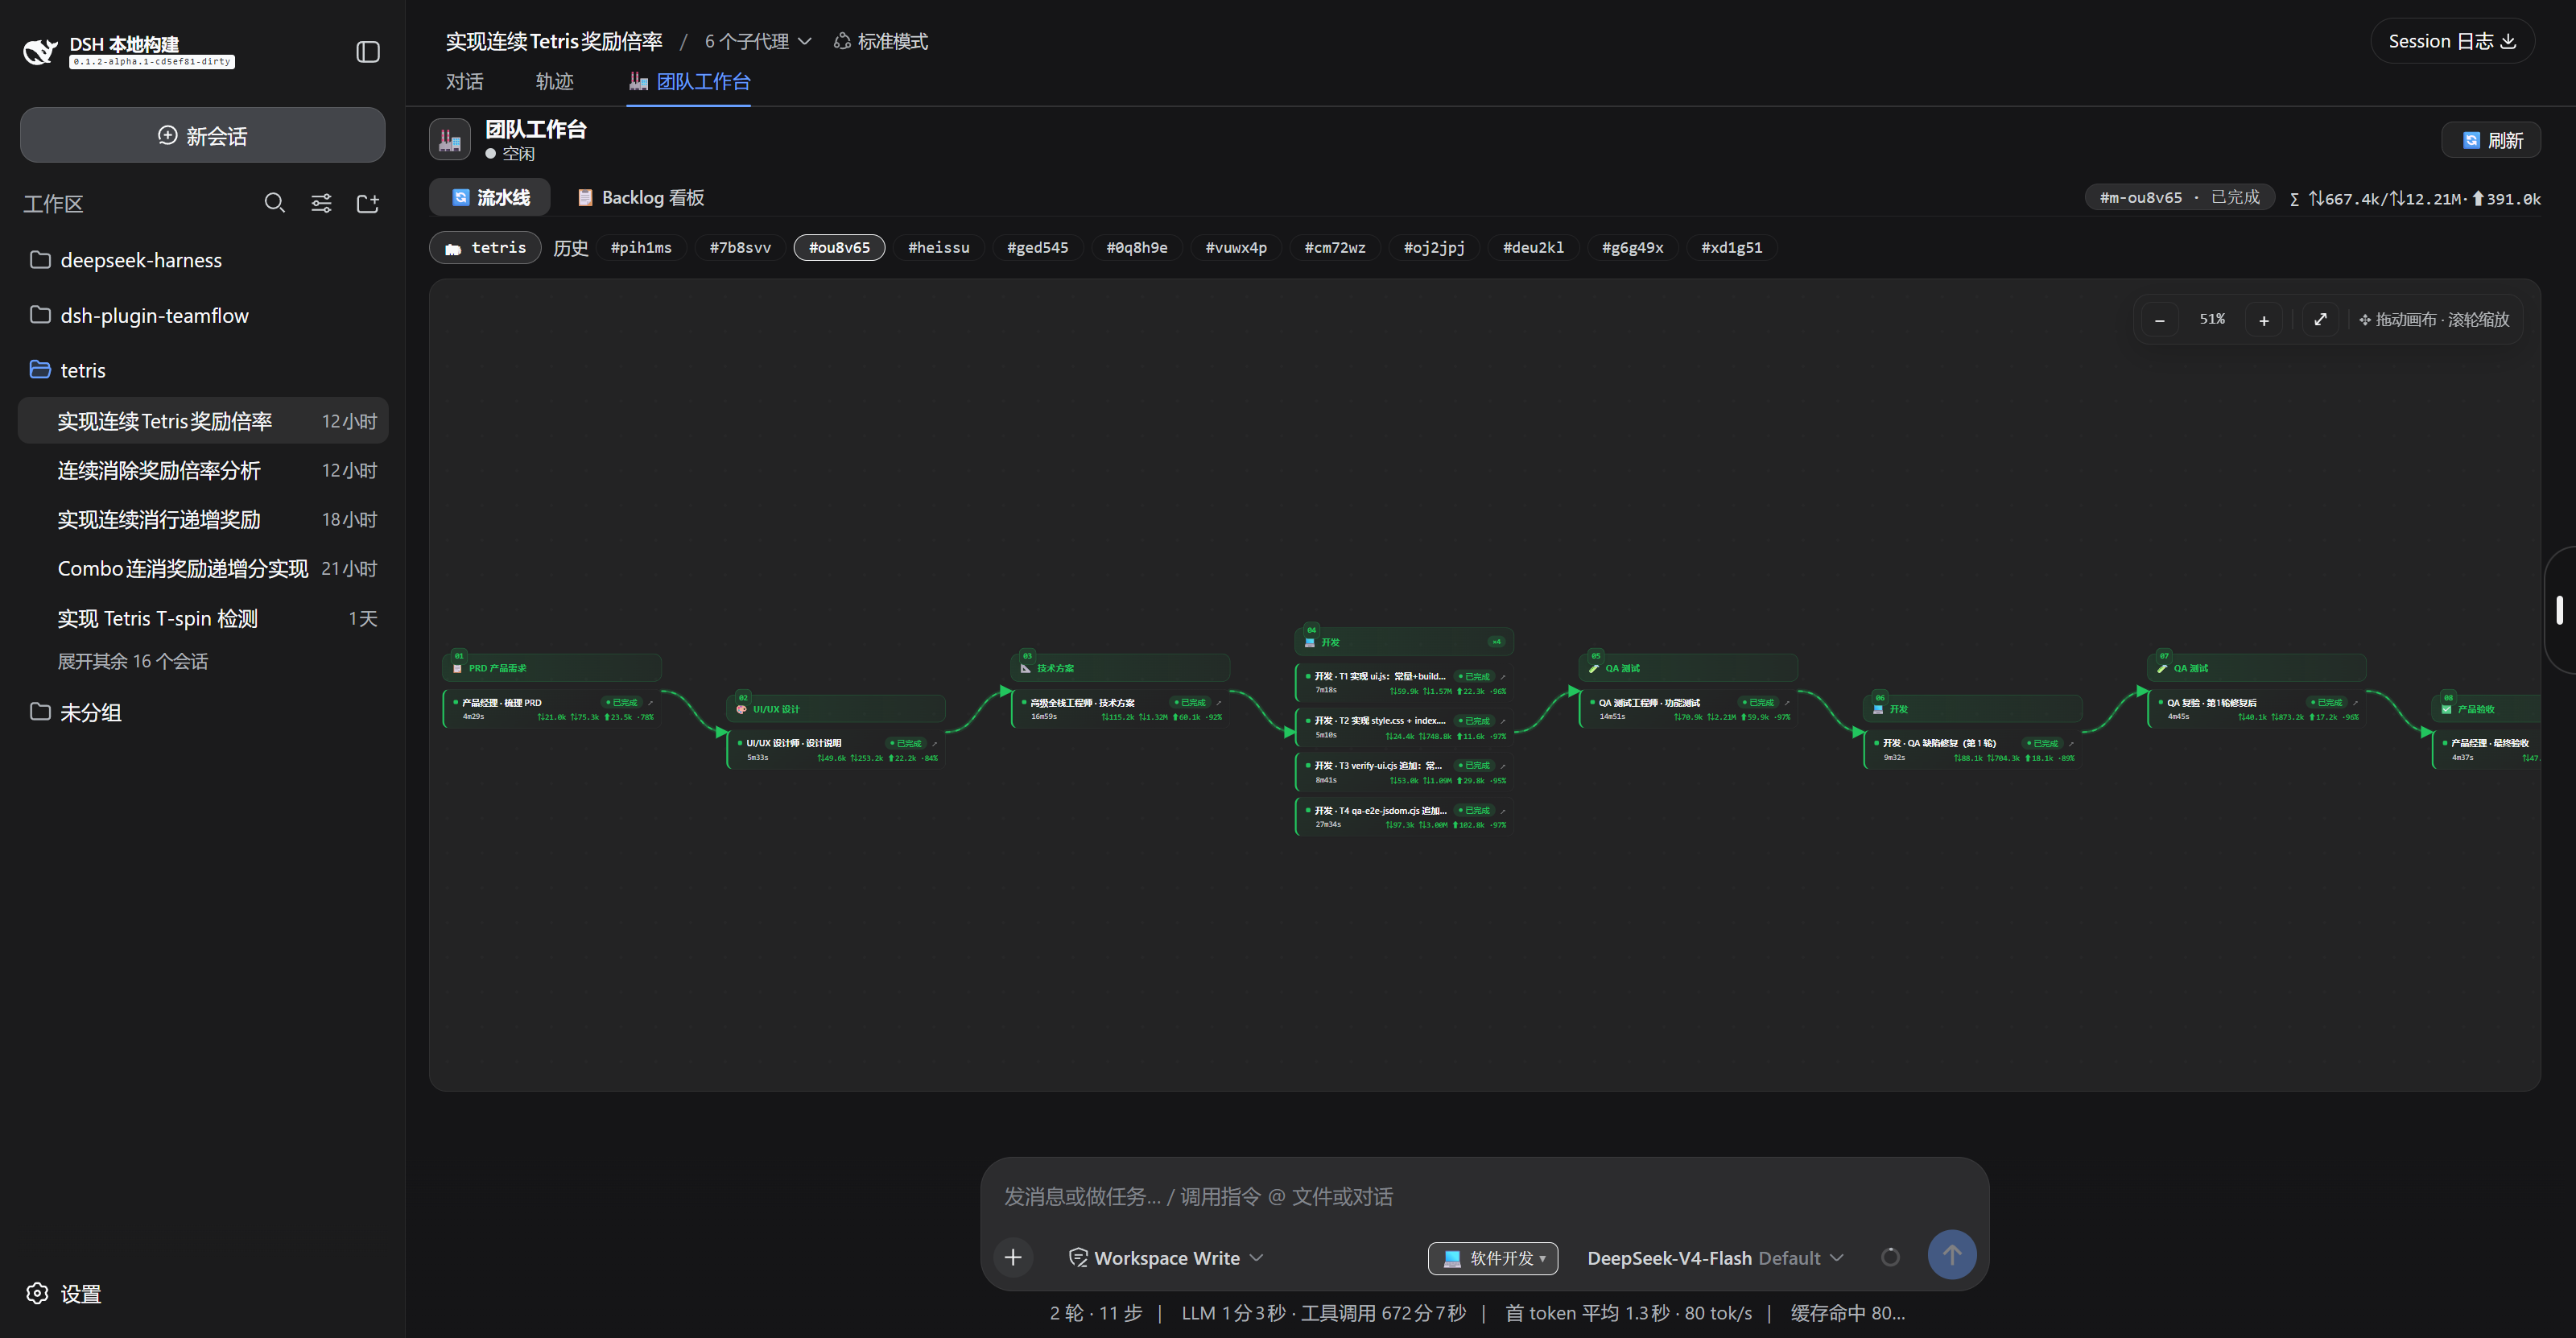Viewport: 2576px width, 1338px height.
Task: Click the 产品验收 checkmark stage icon
Action: click(x=2446, y=709)
